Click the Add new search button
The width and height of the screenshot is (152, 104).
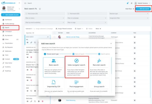coord(143,9)
